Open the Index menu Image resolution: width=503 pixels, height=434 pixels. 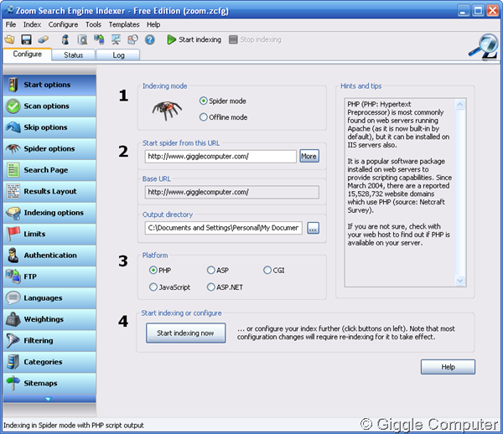tap(32, 24)
